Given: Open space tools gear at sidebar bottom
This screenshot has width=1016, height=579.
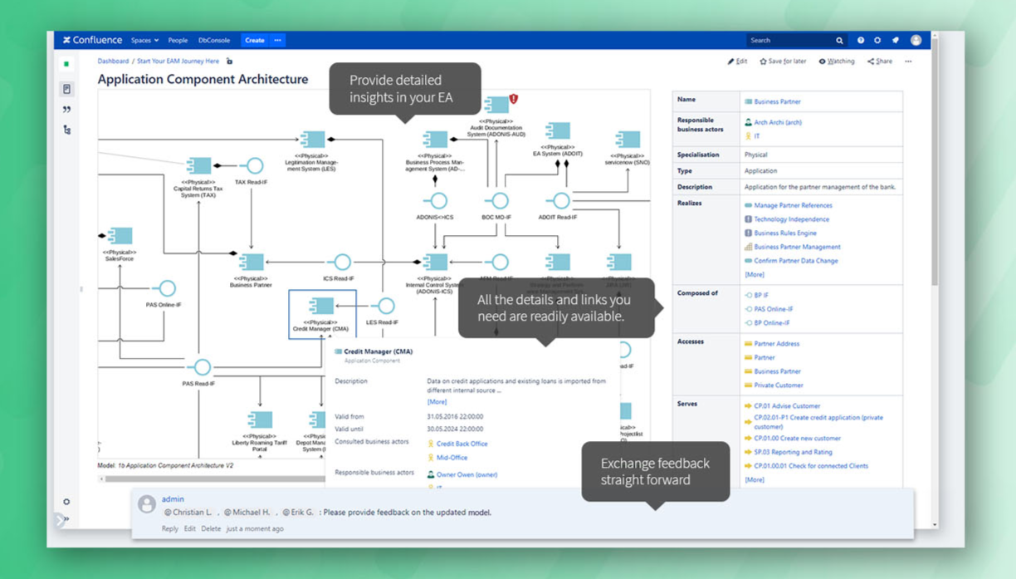Looking at the screenshot, I should pyautogui.click(x=66, y=502).
